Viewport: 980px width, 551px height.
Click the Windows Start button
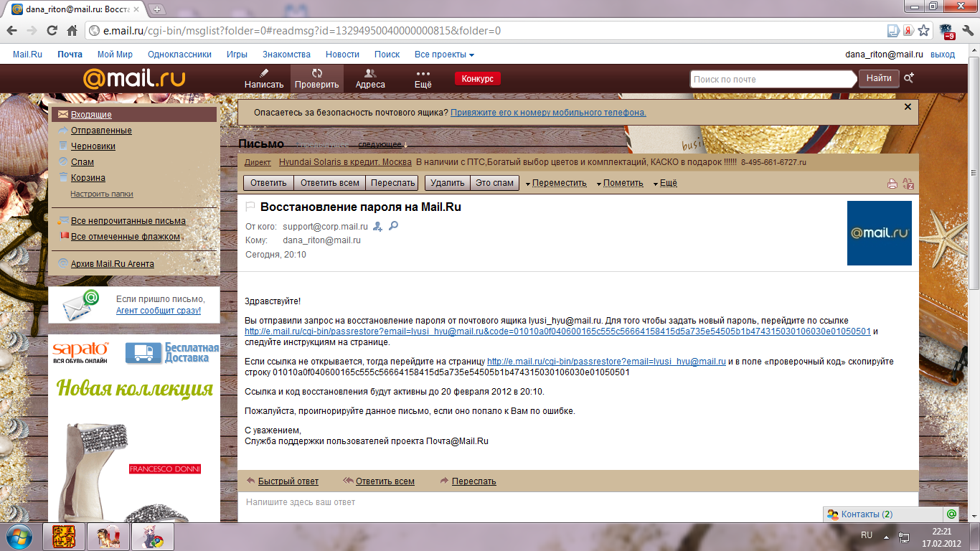click(x=18, y=536)
